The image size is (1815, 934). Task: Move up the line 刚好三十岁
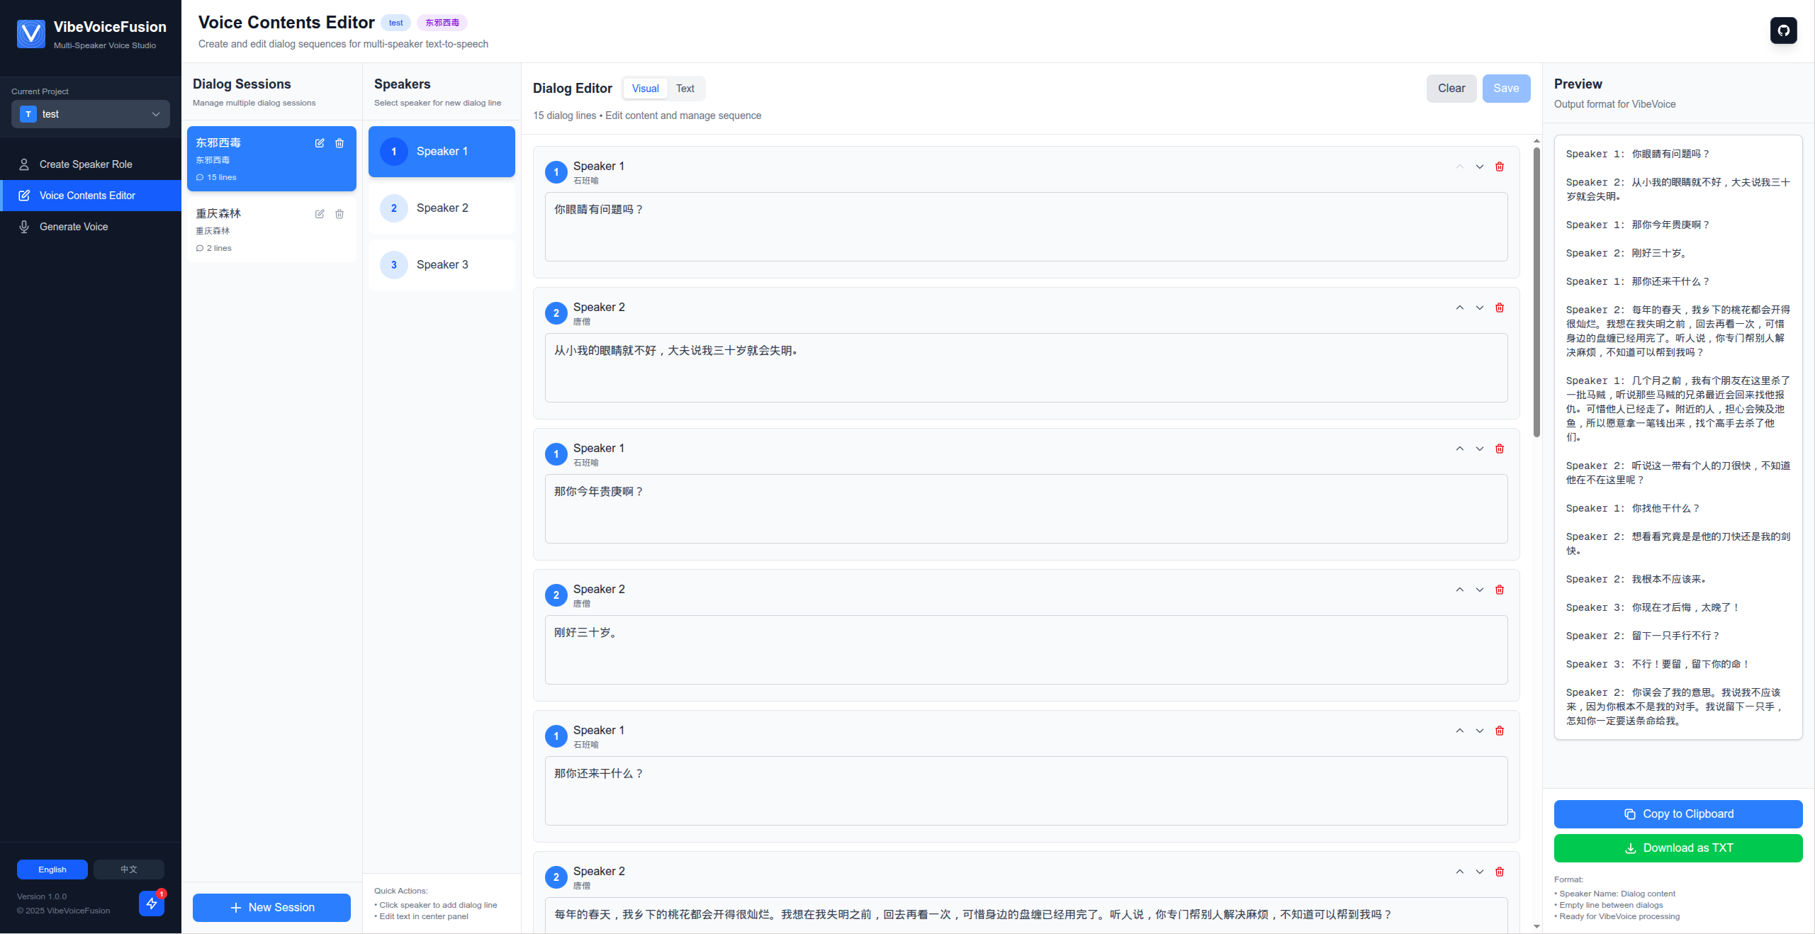1460,590
